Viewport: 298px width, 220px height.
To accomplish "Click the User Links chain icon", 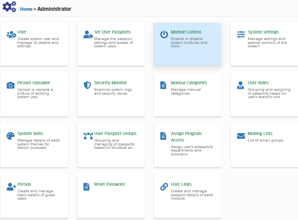I will coord(164,187).
